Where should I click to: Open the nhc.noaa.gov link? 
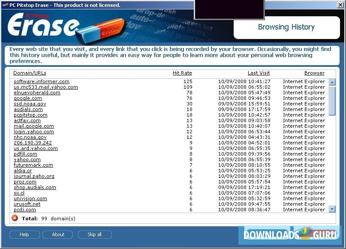tap(30, 137)
